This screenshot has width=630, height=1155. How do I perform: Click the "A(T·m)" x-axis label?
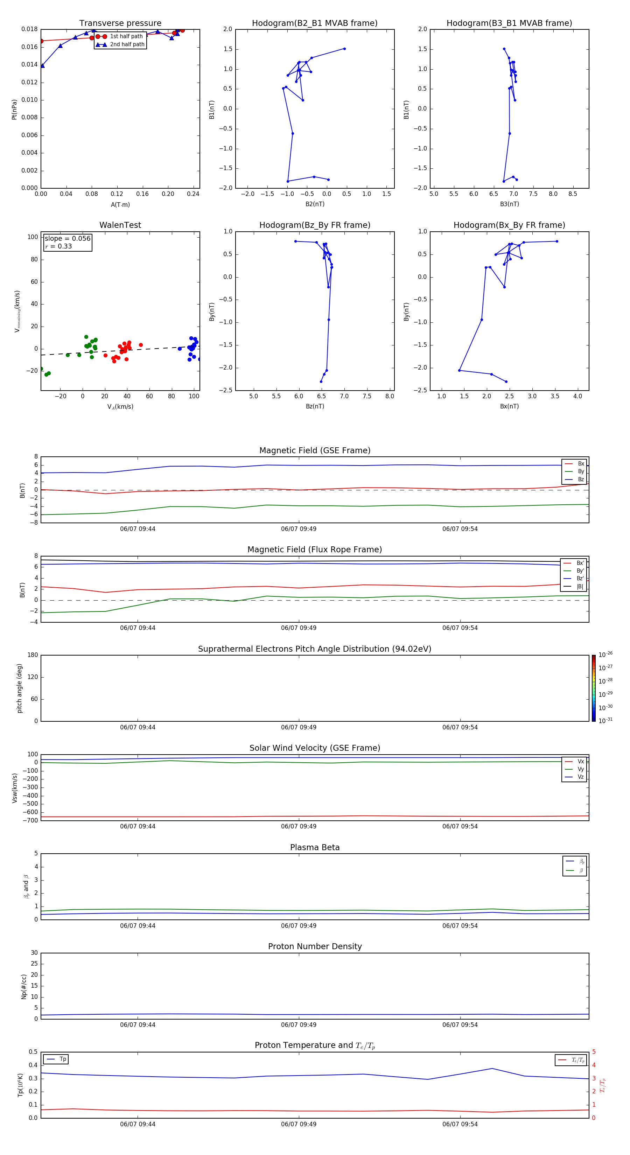(x=120, y=205)
